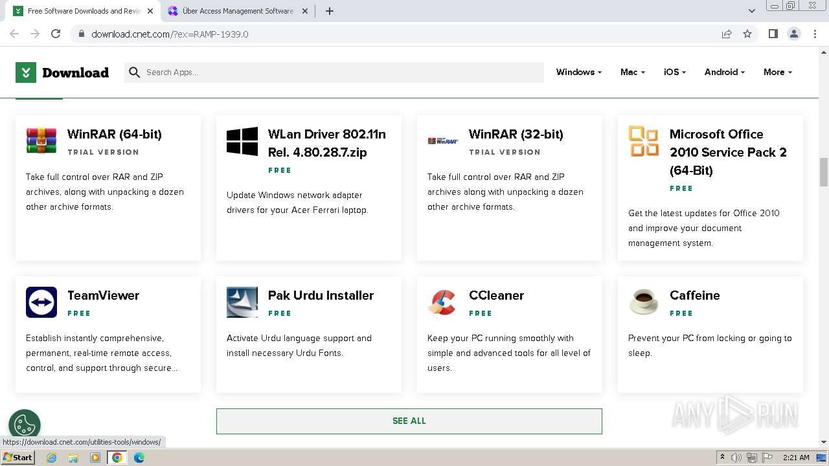Click the network tray icon

click(x=752, y=458)
